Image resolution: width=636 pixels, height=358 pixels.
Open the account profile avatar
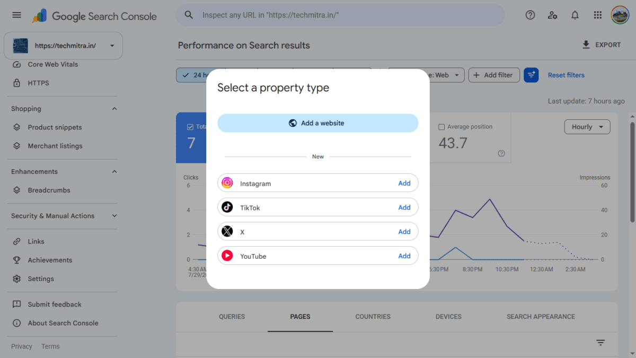click(x=620, y=15)
